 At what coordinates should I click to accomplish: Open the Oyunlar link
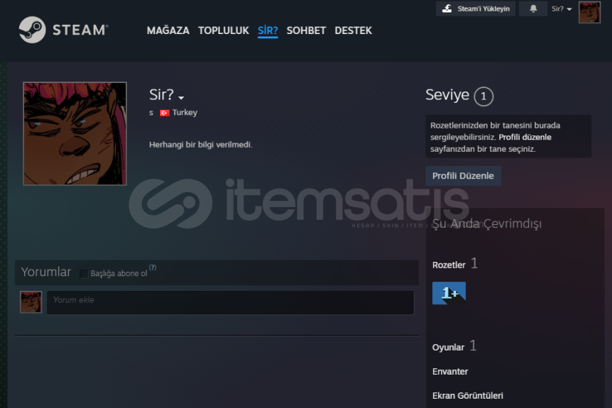pos(448,348)
